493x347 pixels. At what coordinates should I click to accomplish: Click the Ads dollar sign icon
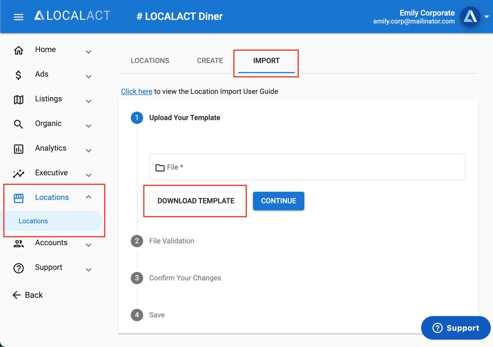point(18,75)
